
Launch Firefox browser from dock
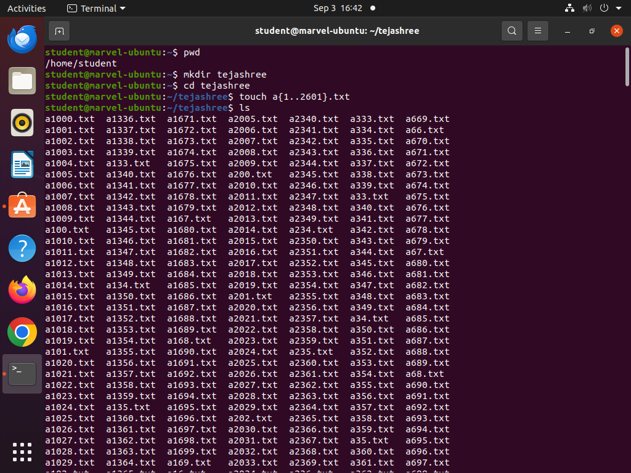(x=22, y=290)
